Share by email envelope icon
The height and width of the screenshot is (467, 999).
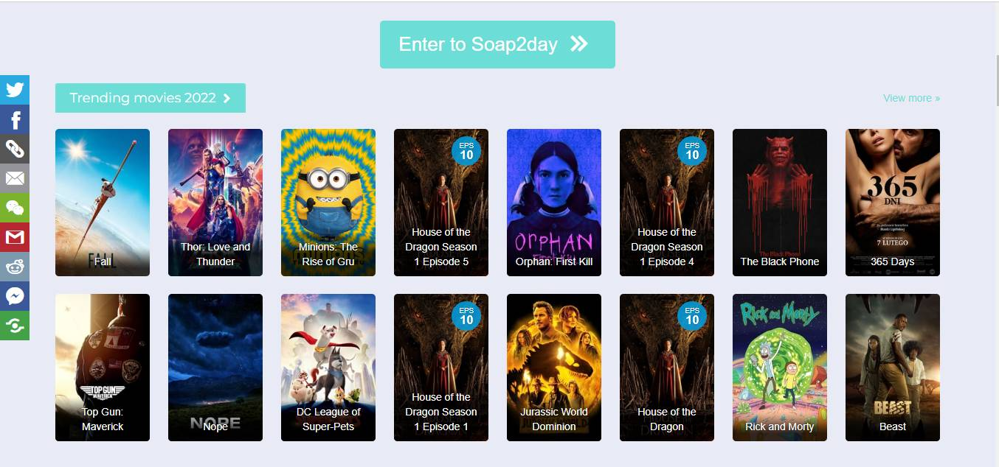[15, 178]
